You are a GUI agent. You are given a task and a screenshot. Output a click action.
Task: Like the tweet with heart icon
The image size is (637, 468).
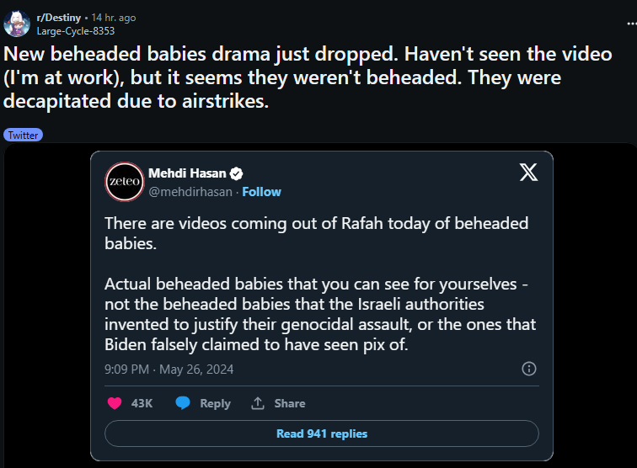(x=115, y=403)
